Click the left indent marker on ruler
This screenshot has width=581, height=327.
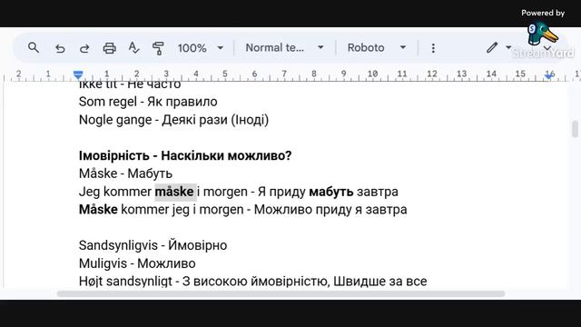(x=78, y=75)
